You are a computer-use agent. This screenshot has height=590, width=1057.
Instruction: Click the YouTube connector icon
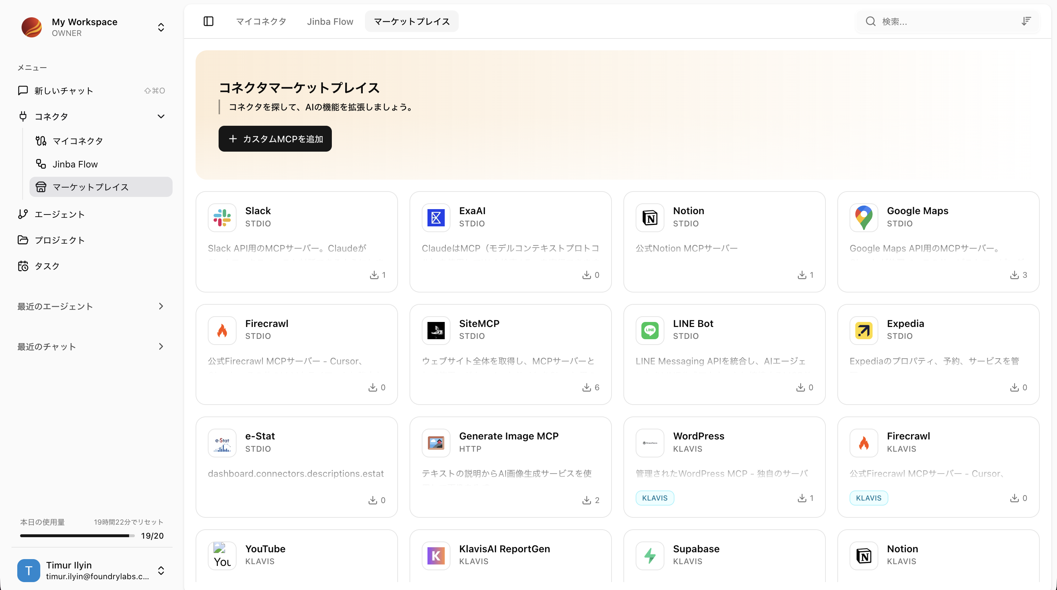click(222, 556)
